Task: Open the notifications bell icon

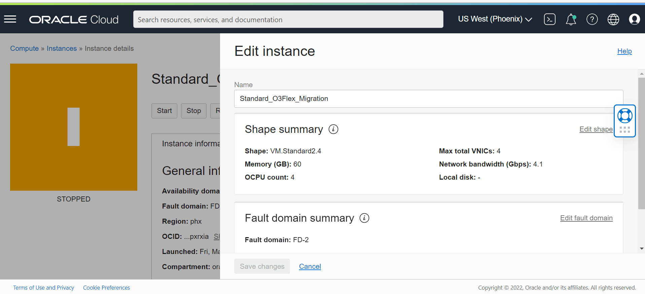Action: click(x=571, y=19)
